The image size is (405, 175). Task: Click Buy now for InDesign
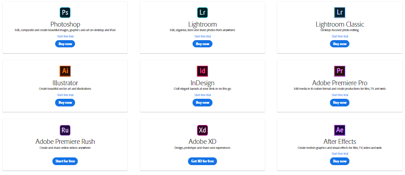tap(202, 102)
